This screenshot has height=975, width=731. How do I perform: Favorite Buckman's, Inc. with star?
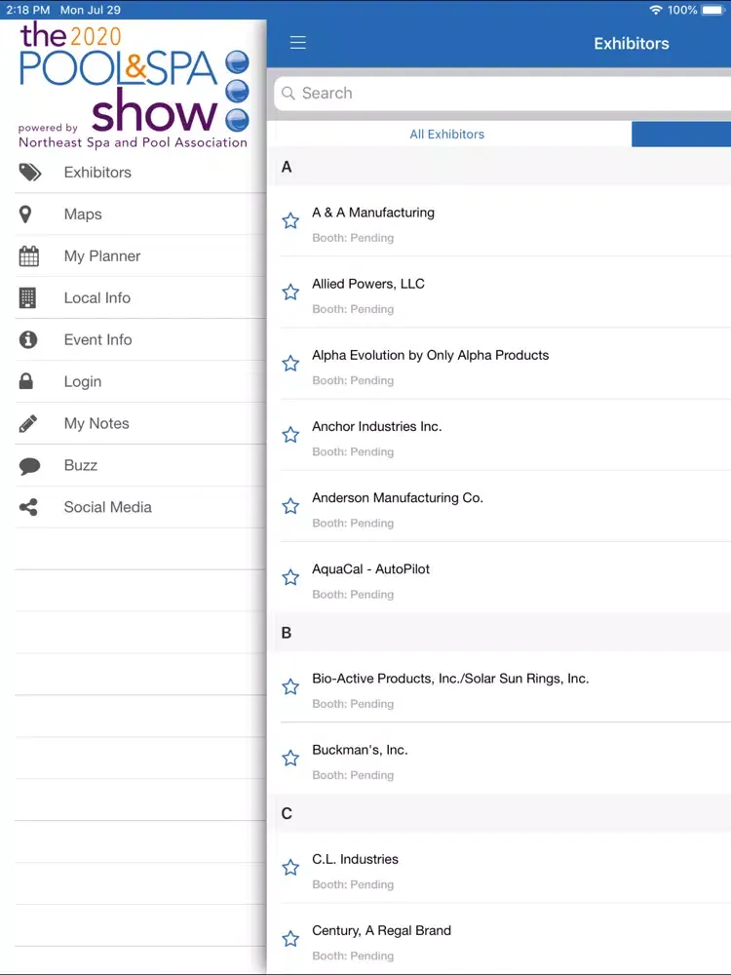tap(290, 759)
